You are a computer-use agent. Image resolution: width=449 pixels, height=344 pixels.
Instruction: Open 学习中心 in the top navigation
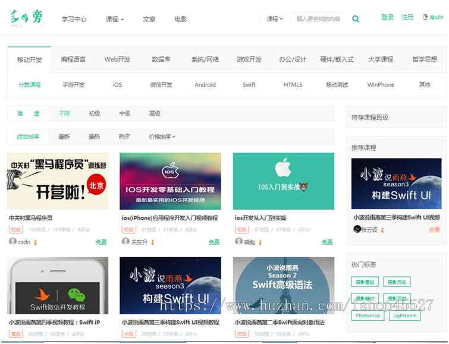tap(74, 19)
